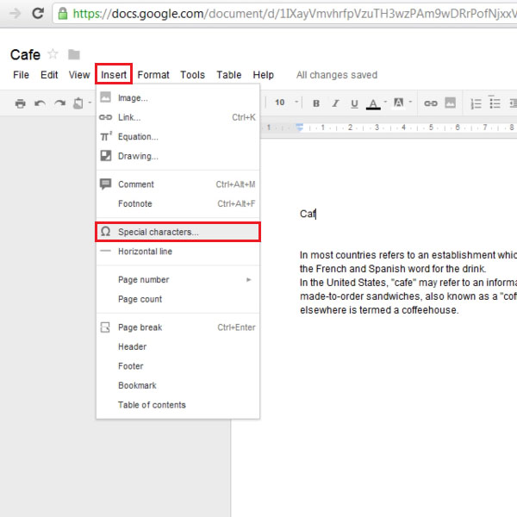This screenshot has width=517, height=517.
Task: Click the browser forward arrow
Action: (16, 14)
